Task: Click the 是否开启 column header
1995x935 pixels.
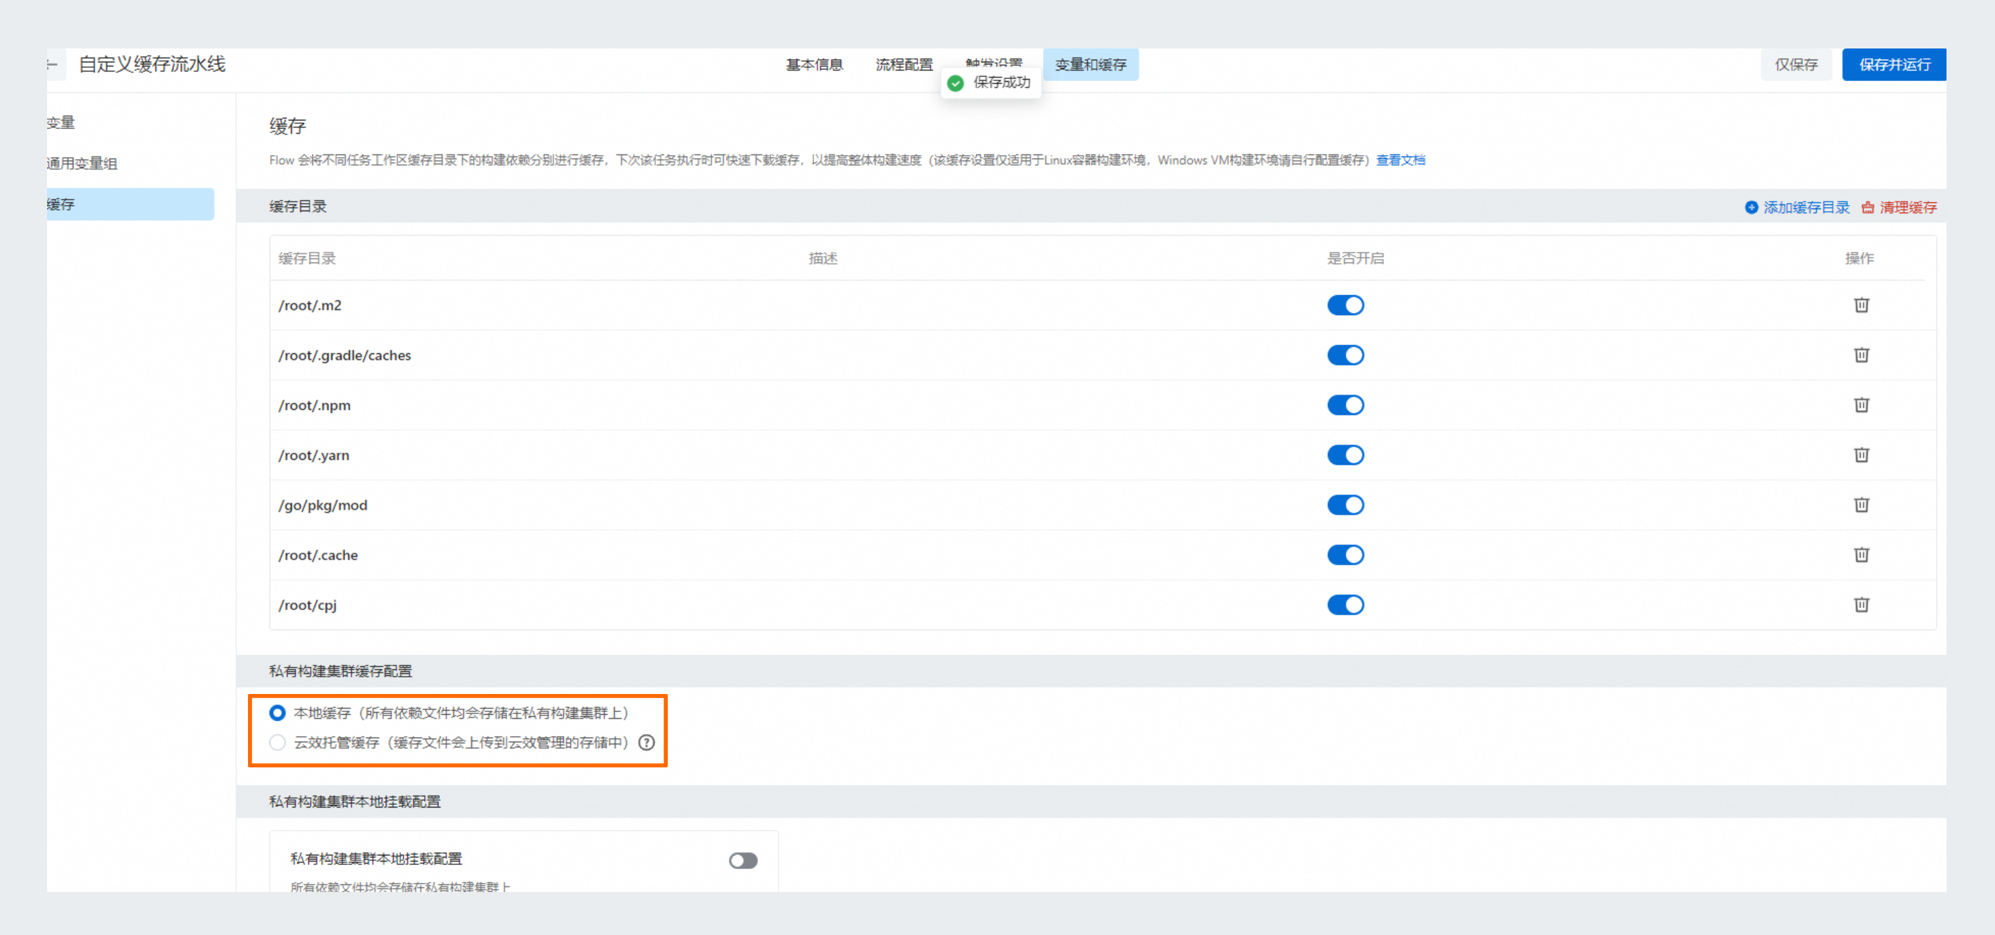Action: point(1356,258)
